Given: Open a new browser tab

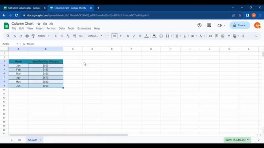Looking at the screenshot, I should point(98,8).
